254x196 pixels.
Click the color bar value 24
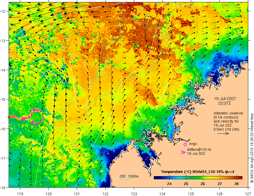(169, 184)
